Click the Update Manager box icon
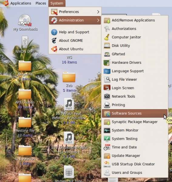Image resolution: width=172 pixels, height=182 pixels. pos(107,156)
